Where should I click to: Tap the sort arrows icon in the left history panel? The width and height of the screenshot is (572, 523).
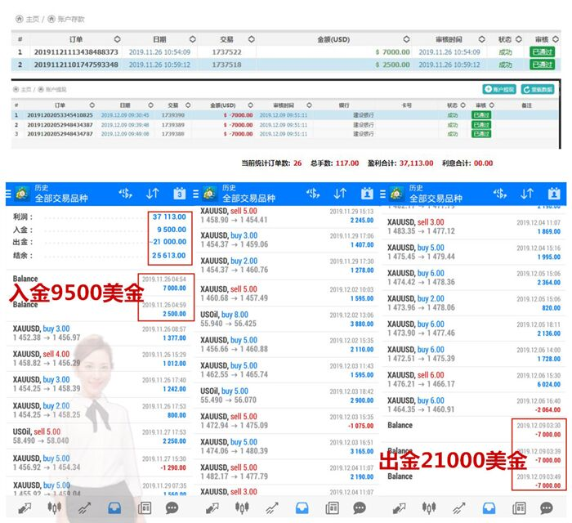(x=153, y=194)
